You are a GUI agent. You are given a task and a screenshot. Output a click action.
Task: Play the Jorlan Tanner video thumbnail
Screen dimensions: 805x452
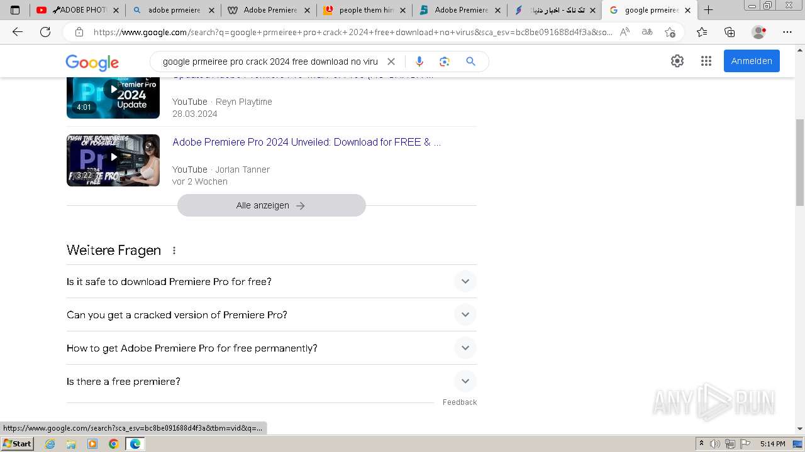113,160
